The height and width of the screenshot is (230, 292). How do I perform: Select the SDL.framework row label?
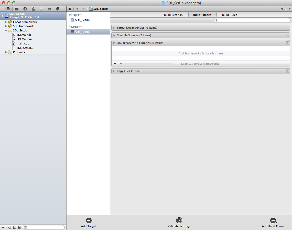pos(23,26)
